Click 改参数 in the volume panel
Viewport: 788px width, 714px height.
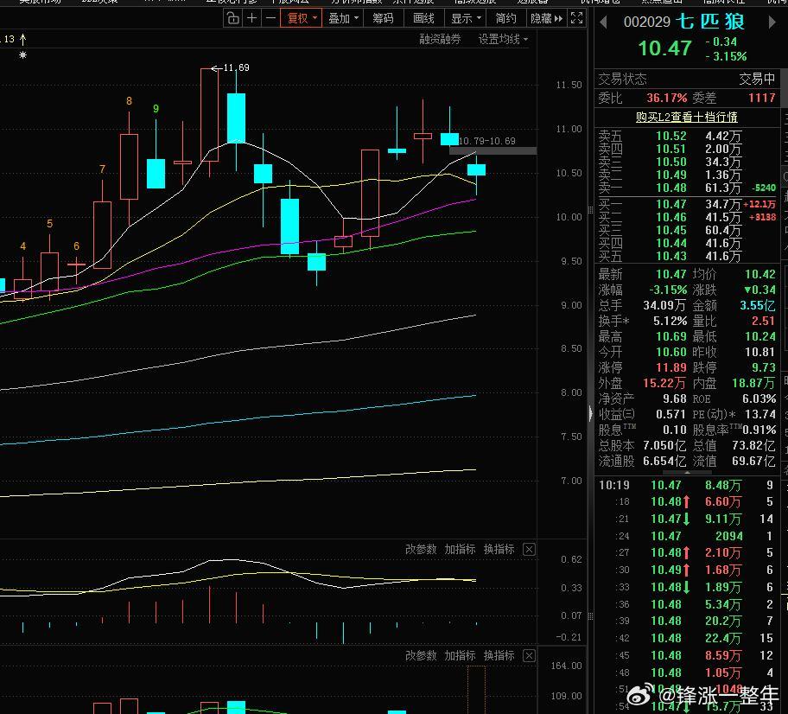pyautogui.click(x=421, y=656)
